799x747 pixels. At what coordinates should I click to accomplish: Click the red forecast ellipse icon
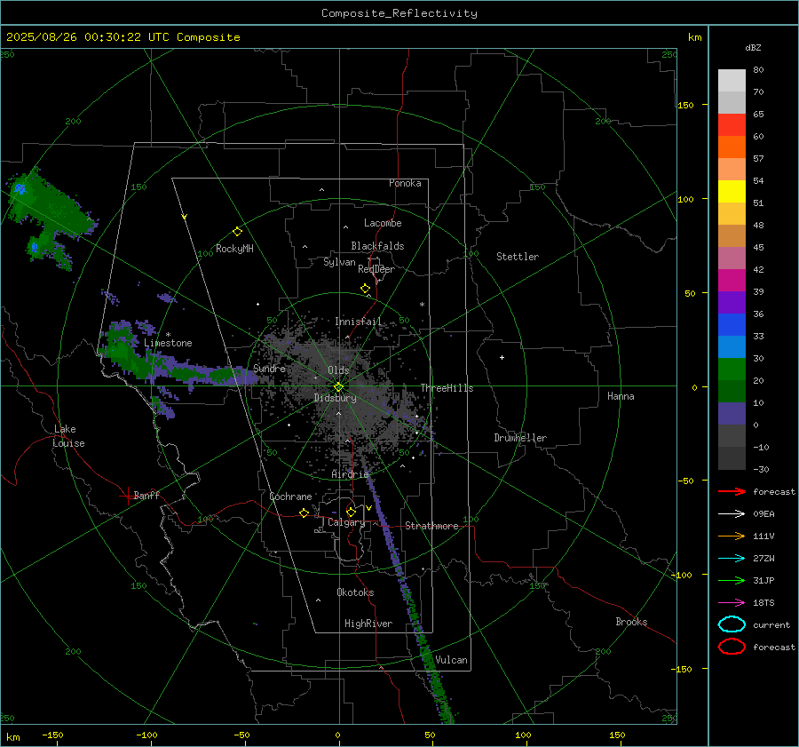732,647
